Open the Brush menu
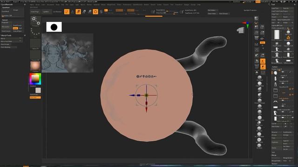This screenshot has height=167, width=298. pos(38,5)
